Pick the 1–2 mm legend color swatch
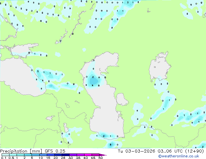Viewport: 206px width, 159px height. [x=20, y=155]
